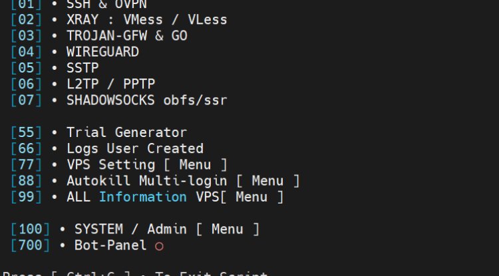Select the SSTP option text
This screenshot has width=499, height=276.
point(83,68)
